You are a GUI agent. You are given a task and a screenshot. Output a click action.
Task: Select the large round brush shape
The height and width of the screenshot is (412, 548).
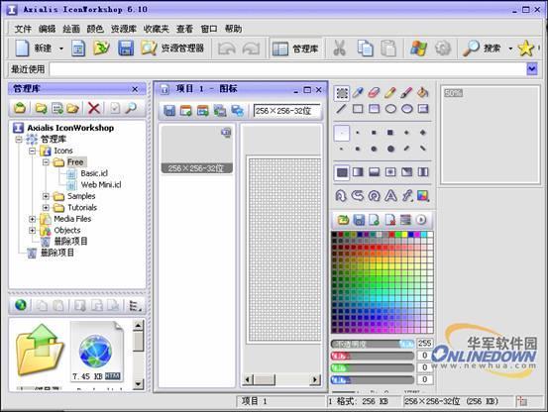click(x=390, y=149)
